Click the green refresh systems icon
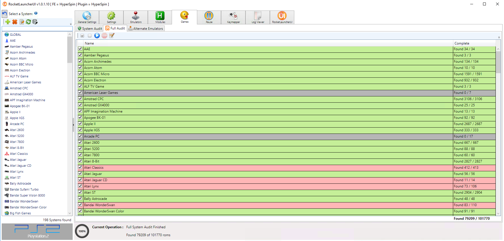Image resolution: width=504 pixels, height=241 pixels. point(28,22)
